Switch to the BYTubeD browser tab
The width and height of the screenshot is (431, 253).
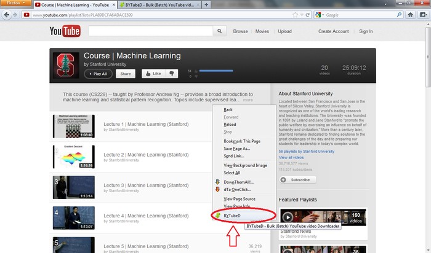159,5
